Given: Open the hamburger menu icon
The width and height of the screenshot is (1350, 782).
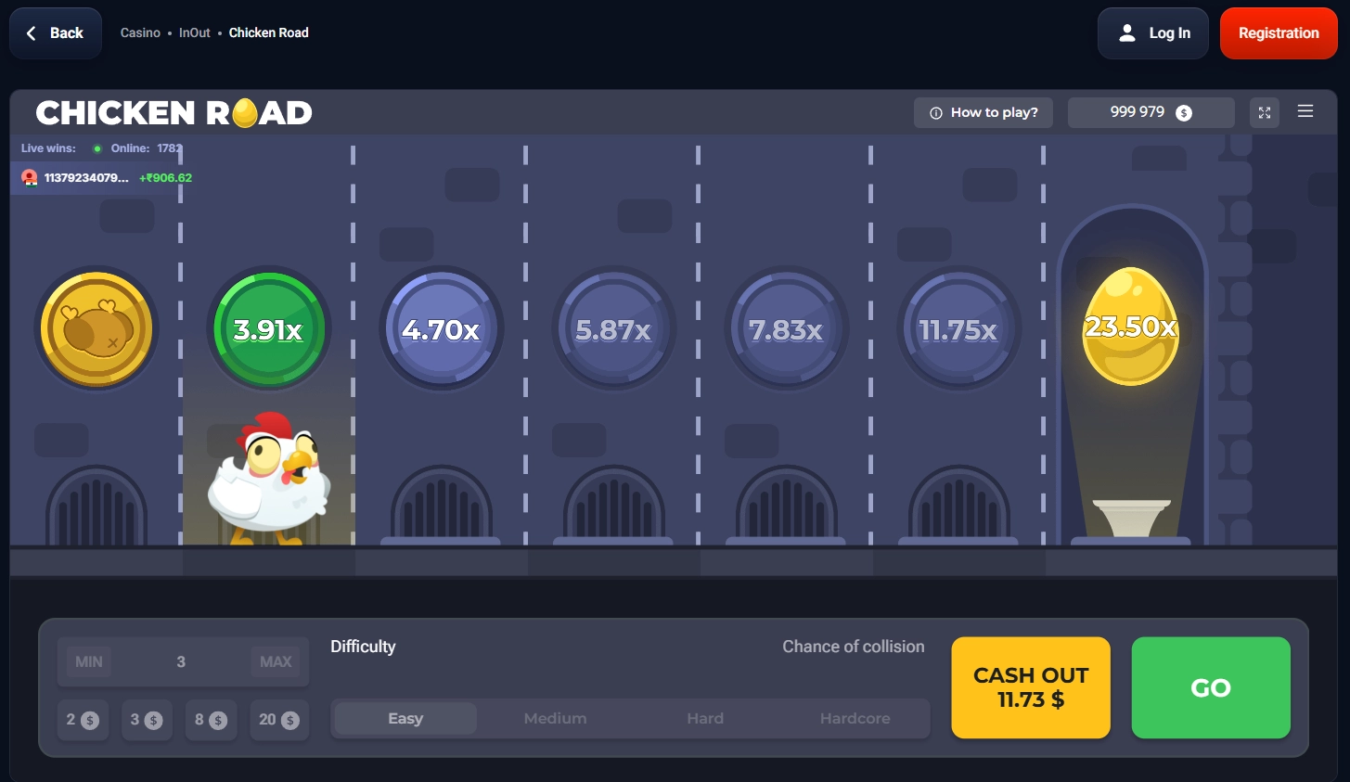Looking at the screenshot, I should coord(1305,111).
